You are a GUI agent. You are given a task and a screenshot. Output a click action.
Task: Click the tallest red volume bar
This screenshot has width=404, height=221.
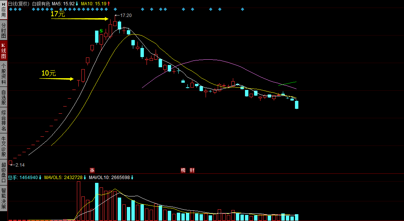pyautogui.click(x=78, y=201)
